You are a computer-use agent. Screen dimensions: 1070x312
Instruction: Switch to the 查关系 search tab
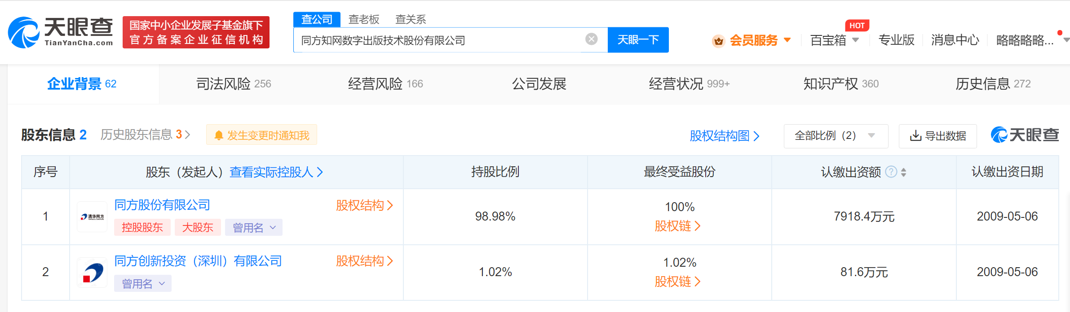411,19
